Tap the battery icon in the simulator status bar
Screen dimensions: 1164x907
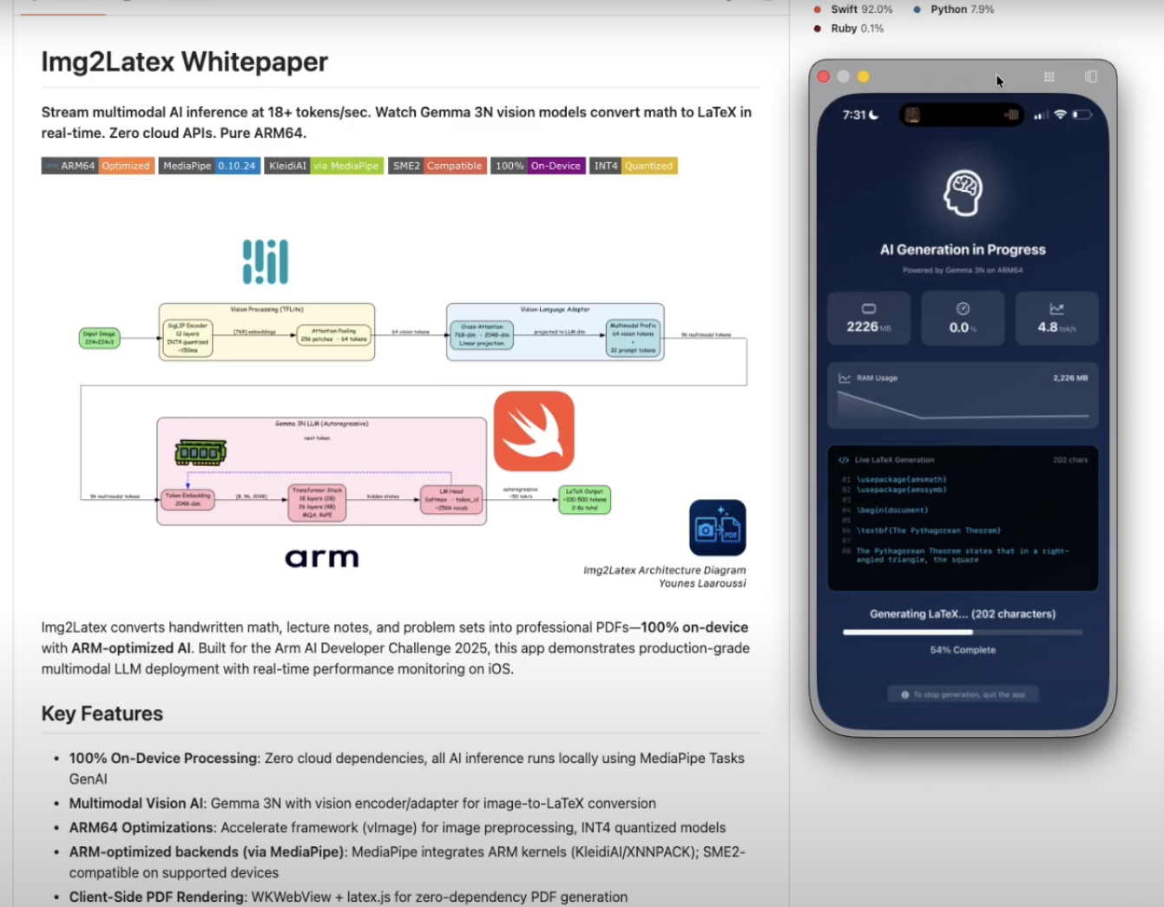point(1082,115)
